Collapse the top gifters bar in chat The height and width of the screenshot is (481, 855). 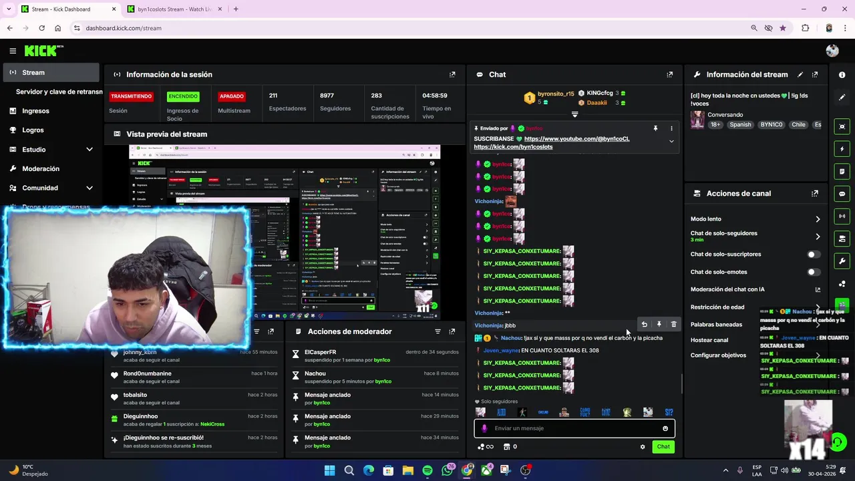(x=574, y=114)
